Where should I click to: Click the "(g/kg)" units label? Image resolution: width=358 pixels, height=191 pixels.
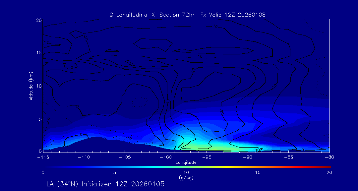[186, 178]
